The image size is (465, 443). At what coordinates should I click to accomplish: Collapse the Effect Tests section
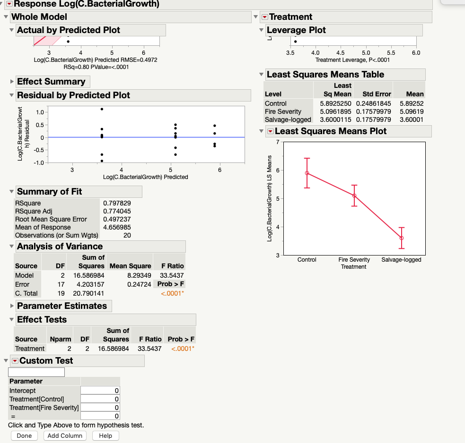click(10, 320)
